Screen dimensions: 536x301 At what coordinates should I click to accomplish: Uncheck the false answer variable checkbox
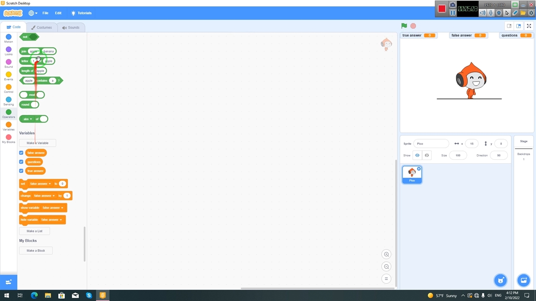[21, 153]
